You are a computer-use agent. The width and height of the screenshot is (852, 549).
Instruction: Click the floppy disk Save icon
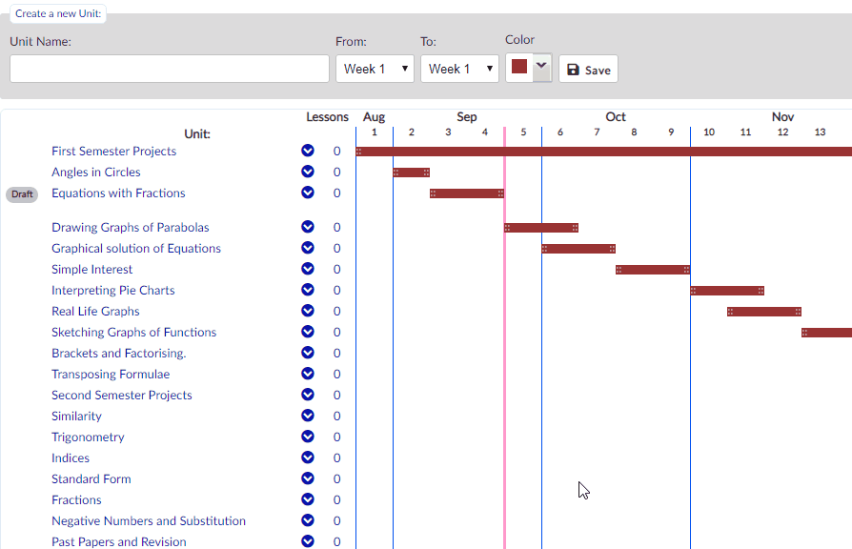(x=573, y=70)
